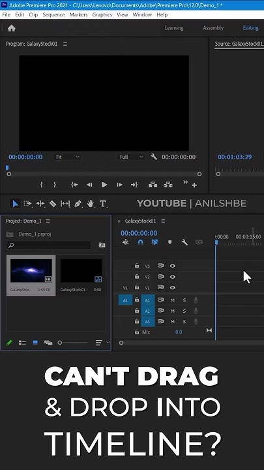
Task: Click the Lift button
Action: click(x=153, y=185)
